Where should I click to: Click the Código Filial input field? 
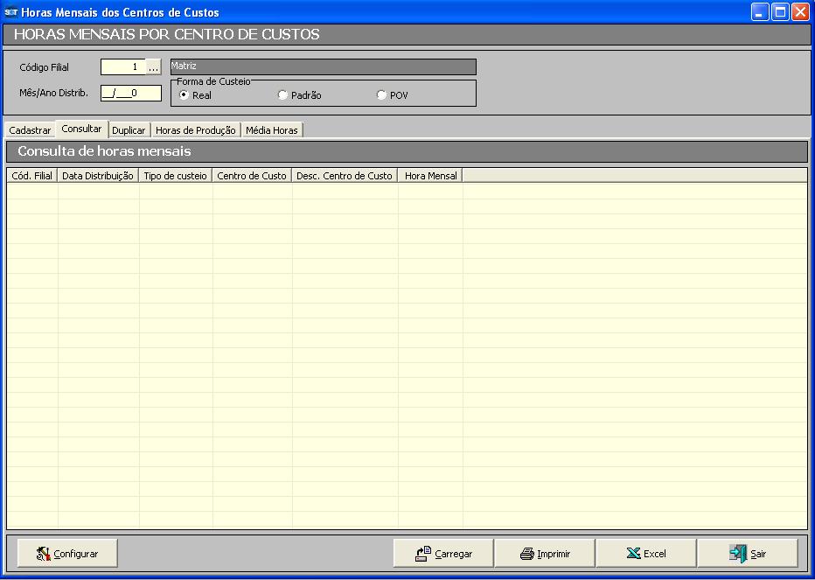(122, 67)
